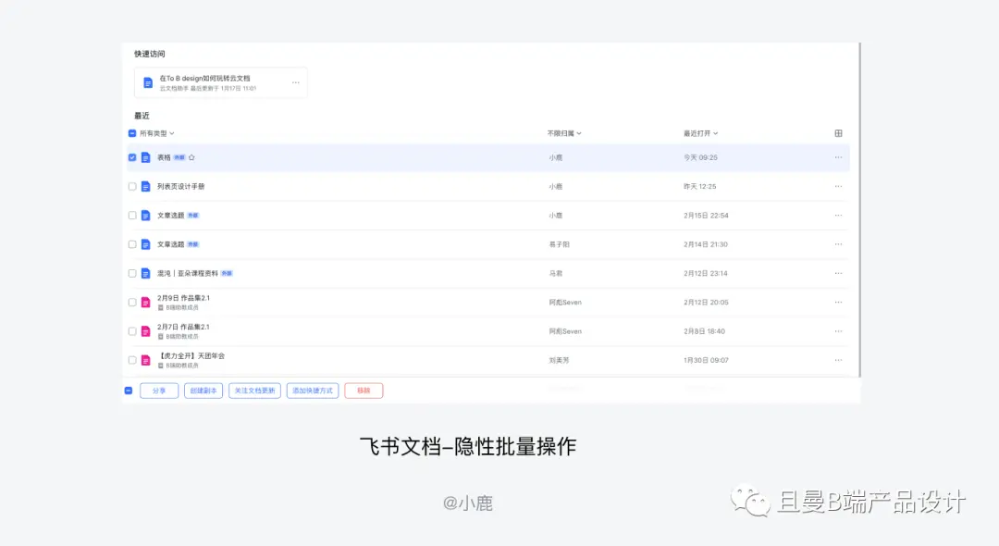Click 阿彪Seven in 2月12日 20:05 row
This screenshot has height=546, width=999.
click(565, 303)
